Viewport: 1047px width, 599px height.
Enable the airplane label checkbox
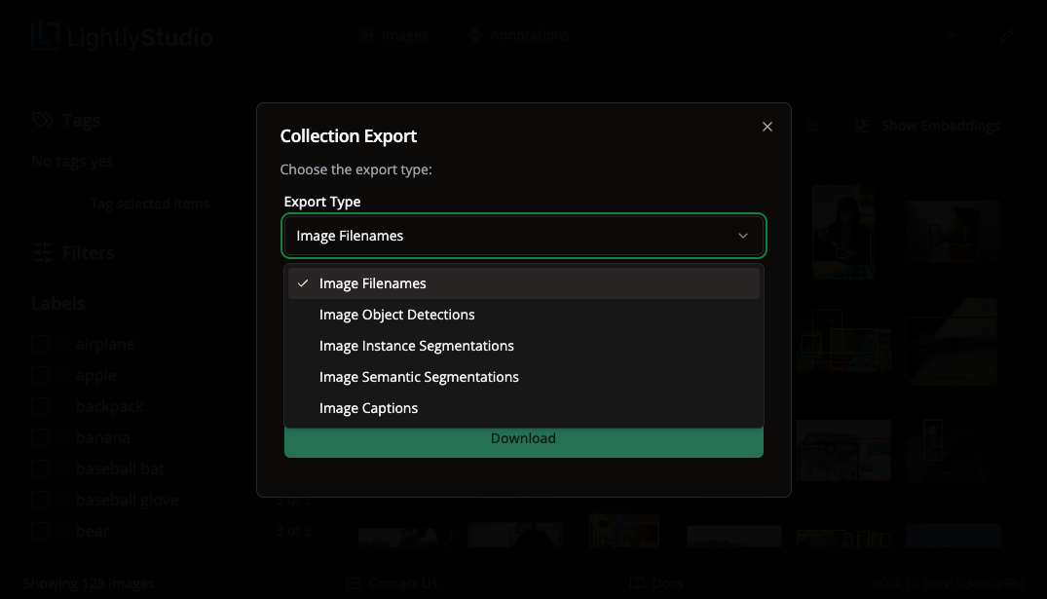pyautogui.click(x=40, y=344)
